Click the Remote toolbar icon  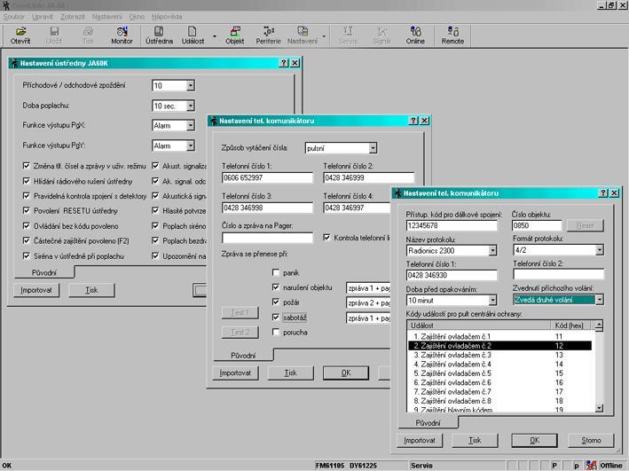point(452,35)
